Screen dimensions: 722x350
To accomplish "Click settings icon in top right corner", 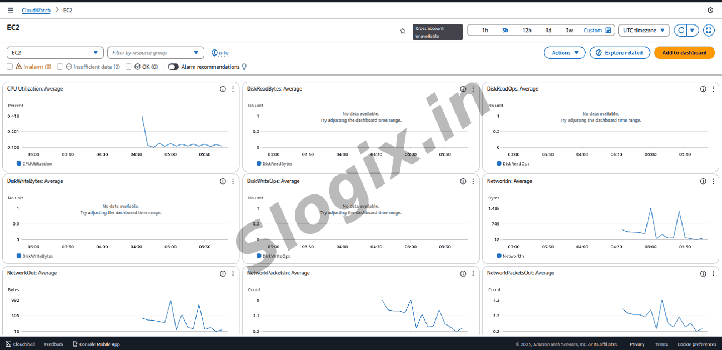I will pos(710,10).
